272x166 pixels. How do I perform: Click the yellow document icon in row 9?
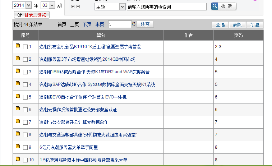pos(18,146)
